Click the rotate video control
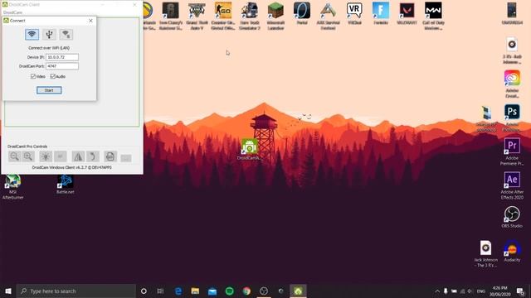Viewport: 531px width, 298px height. tap(92, 156)
